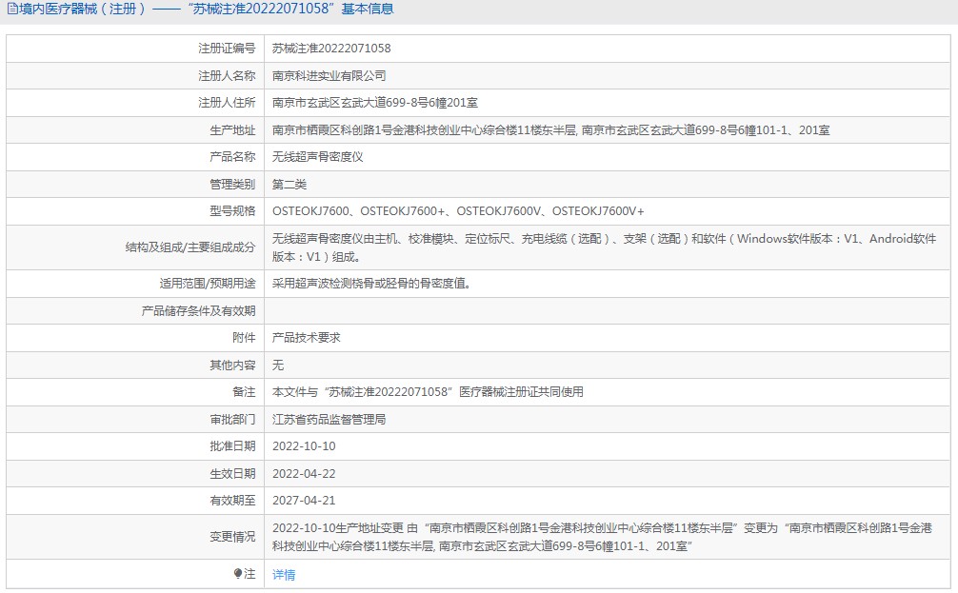958x593 pixels.
Task: Click expiry date 2027-04-21
Action: pyautogui.click(x=304, y=501)
